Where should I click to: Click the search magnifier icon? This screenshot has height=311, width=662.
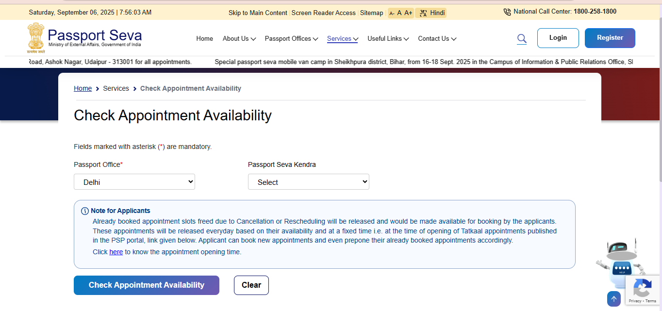pos(522,38)
